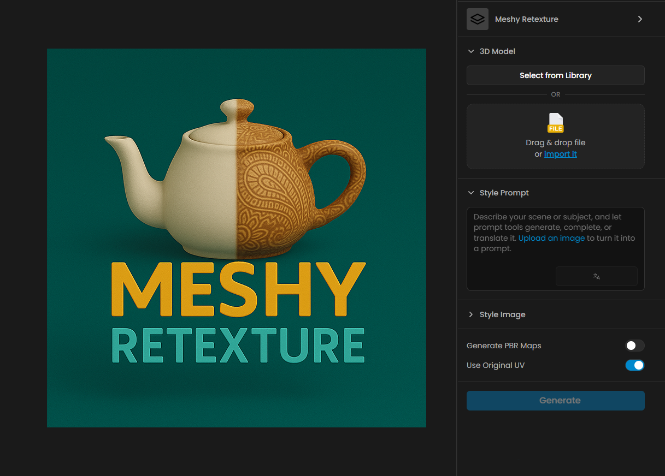Screen dimensions: 665x476
Task: Click the 'Generate PBR Maps' label text
Action: [504, 346]
